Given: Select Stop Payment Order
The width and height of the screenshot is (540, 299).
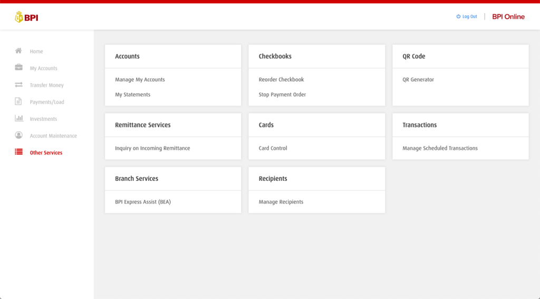Looking at the screenshot, I should point(282,95).
